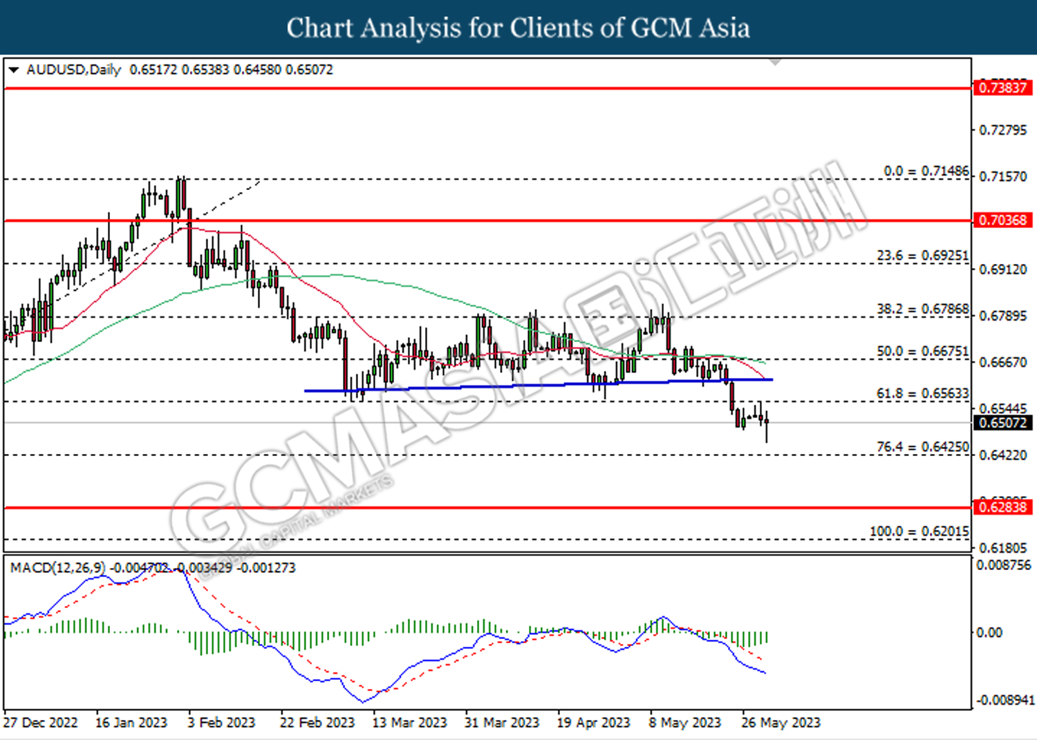The width and height of the screenshot is (1037, 740).
Task: Click the triangle before AUDUSD,Daily
Action: [14, 70]
